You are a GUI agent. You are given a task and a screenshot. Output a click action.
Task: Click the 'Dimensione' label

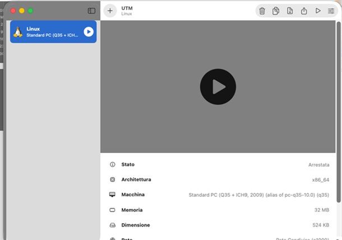click(136, 225)
